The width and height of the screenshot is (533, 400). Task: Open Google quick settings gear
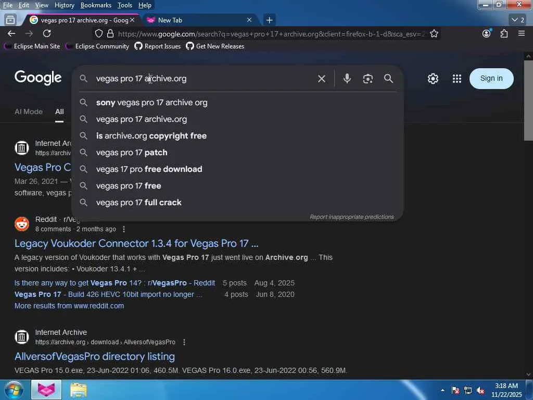coord(433,79)
